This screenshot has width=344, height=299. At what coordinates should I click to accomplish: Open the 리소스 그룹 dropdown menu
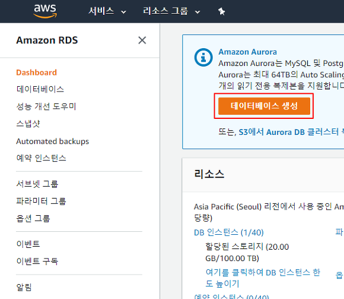[171, 11]
